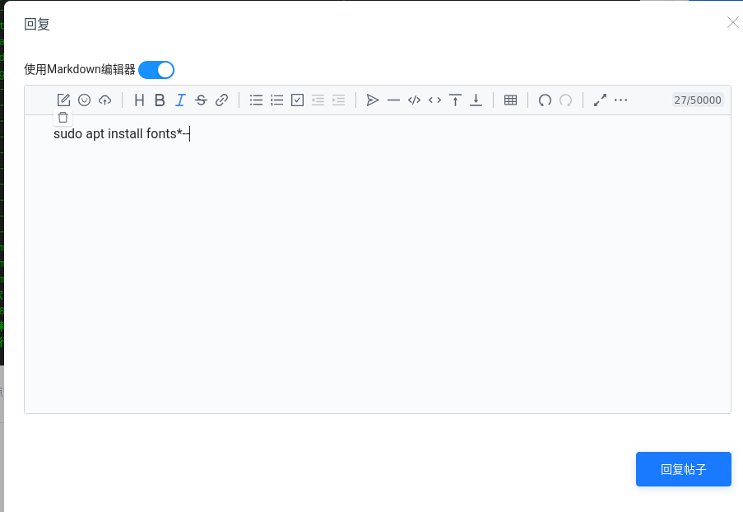Insert a hyperlink

tap(222, 100)
